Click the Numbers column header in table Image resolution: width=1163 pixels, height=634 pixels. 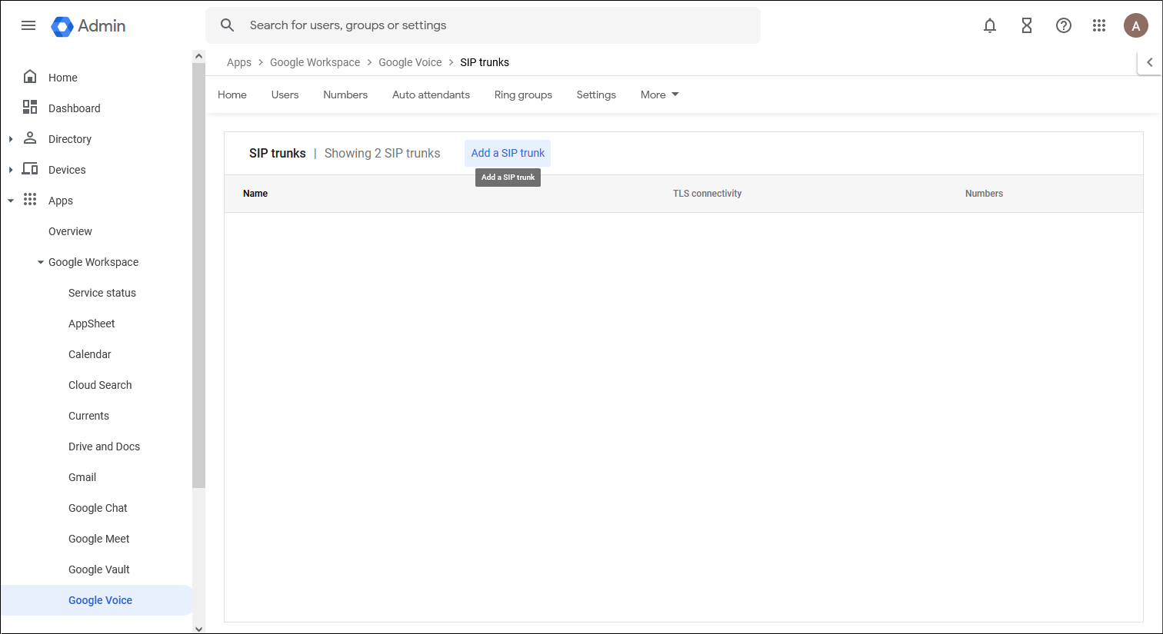click(x=984, y=194)
